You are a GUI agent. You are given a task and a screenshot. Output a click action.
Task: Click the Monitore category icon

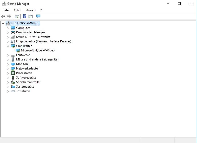pos(13,64)
